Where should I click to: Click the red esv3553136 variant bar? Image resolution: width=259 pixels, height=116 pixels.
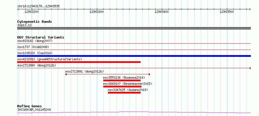tap(122, 80)
